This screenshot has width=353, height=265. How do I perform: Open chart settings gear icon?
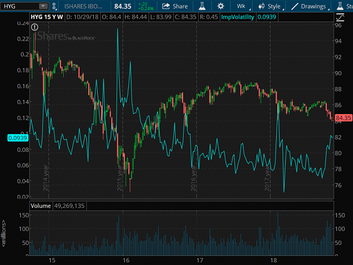click(221, 6)
